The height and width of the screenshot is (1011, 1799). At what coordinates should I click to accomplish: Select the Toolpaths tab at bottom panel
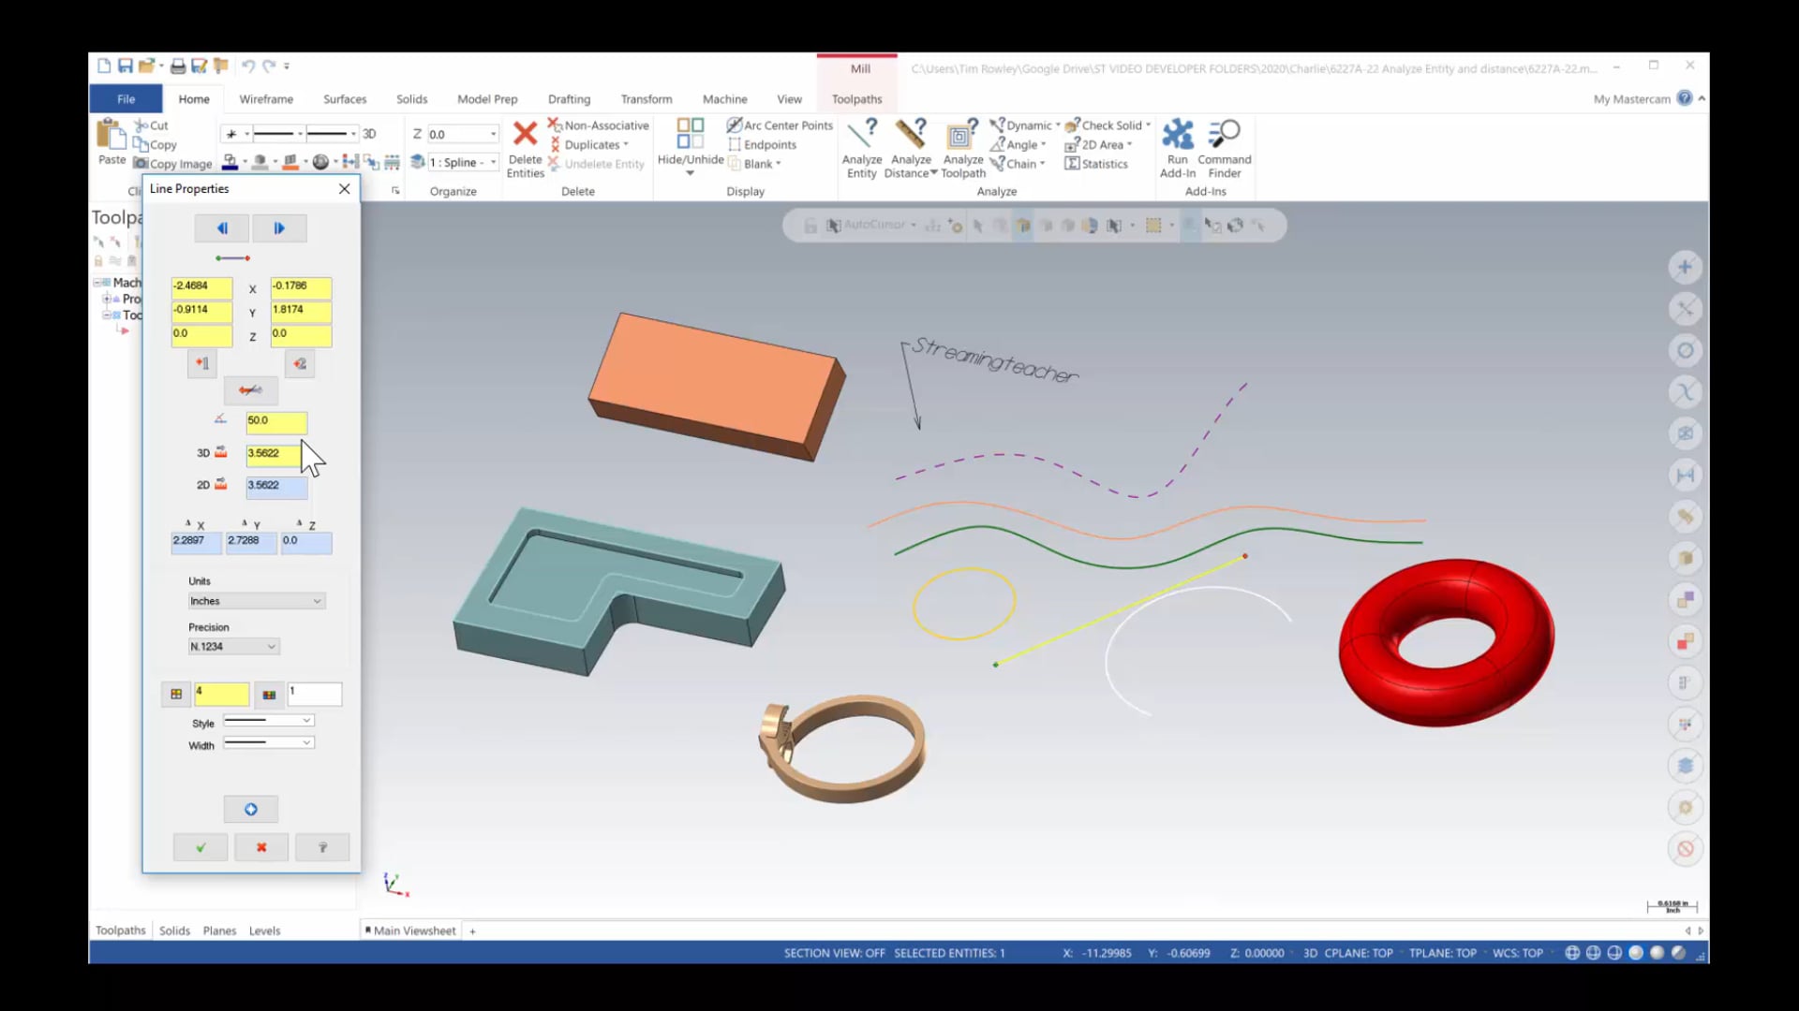pos(120,930)
